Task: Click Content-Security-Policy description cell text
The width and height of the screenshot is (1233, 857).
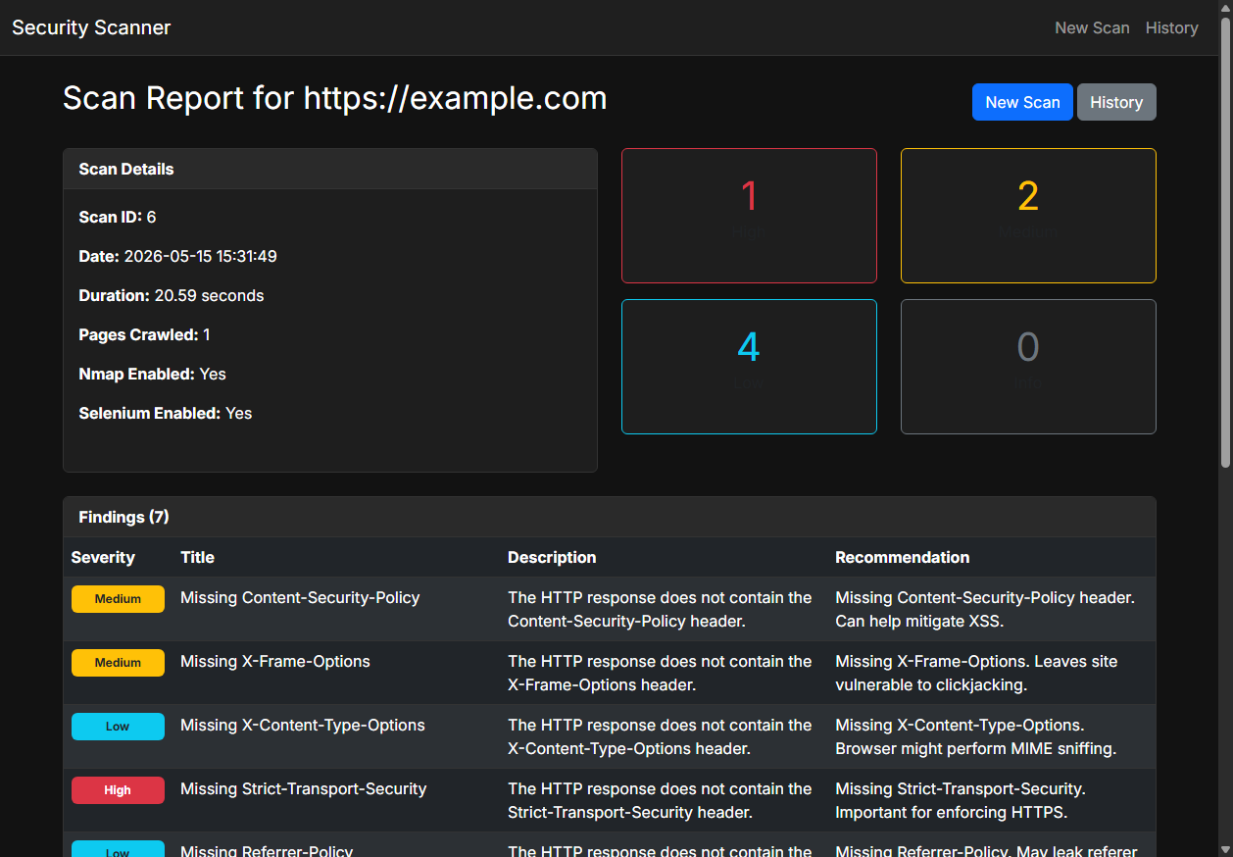Action: pos(660,609)
